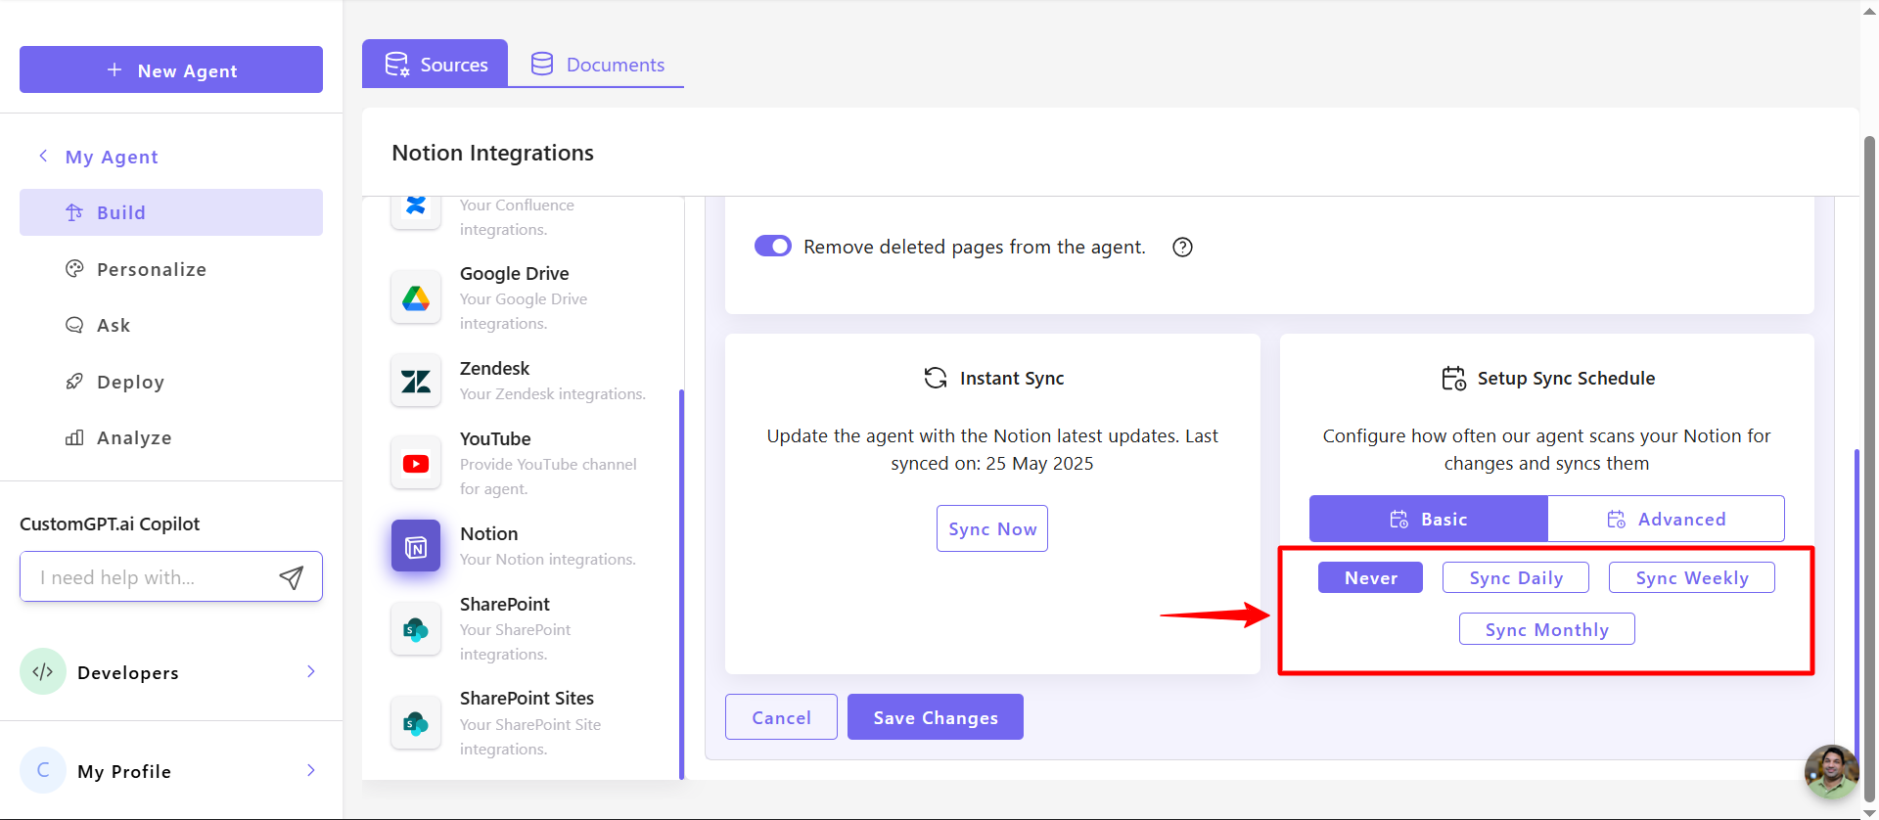The image size is (1879, 820).
Task: Select the Zendesk integration title
Action: coord(495,368)
